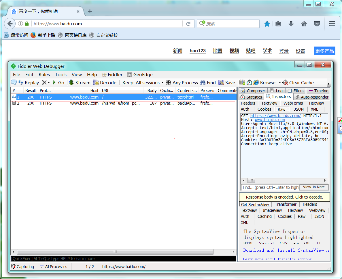Click All Processes filter in status bar

[x=54, y=267]
